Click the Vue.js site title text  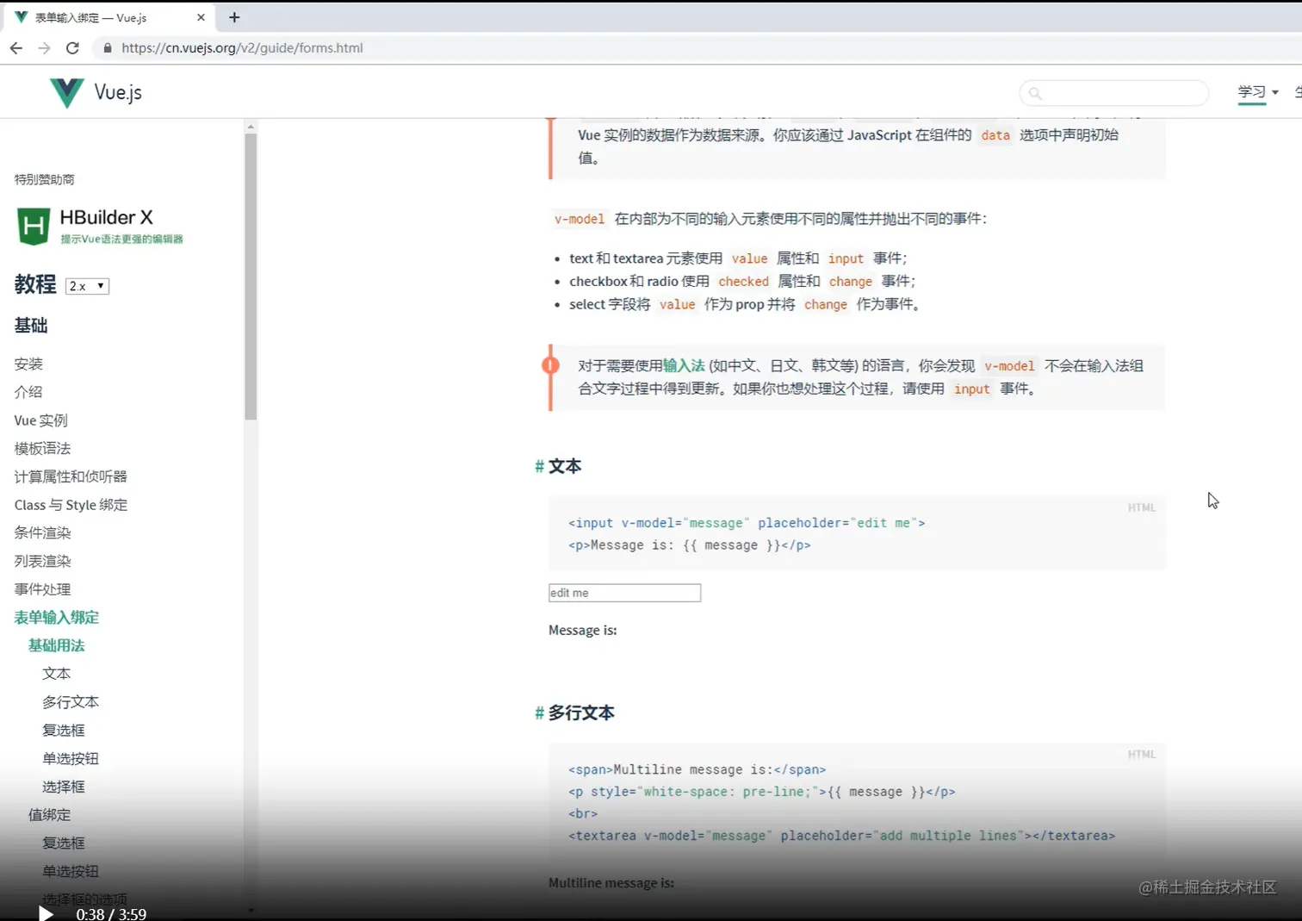(x=118, y=92)
